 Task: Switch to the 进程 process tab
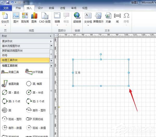tap(63, 8)
